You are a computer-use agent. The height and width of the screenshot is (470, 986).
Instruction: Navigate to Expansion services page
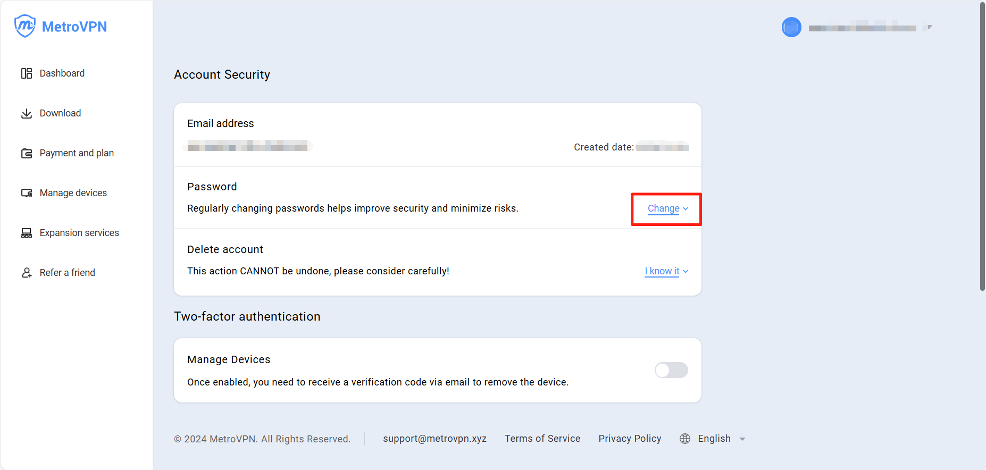[x=79, y=233]
